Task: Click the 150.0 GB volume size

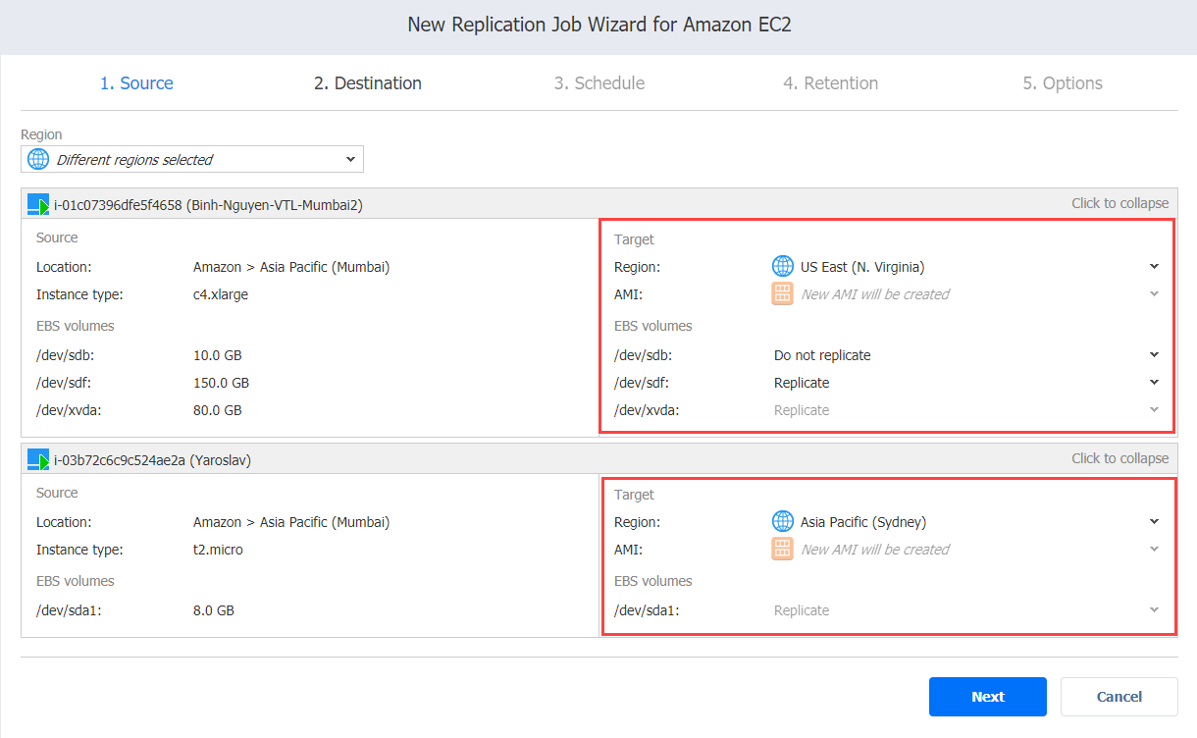Action: click(x=221, y=383)
